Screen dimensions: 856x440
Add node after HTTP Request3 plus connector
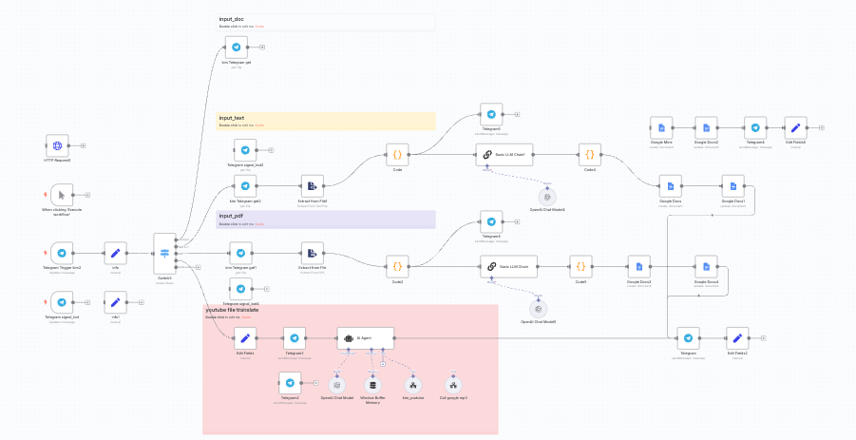click(84, 145)
